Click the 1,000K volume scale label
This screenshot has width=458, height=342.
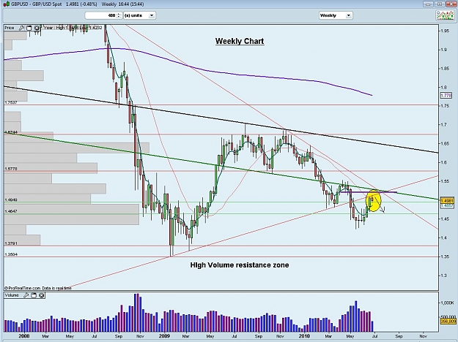pos(448,303)
